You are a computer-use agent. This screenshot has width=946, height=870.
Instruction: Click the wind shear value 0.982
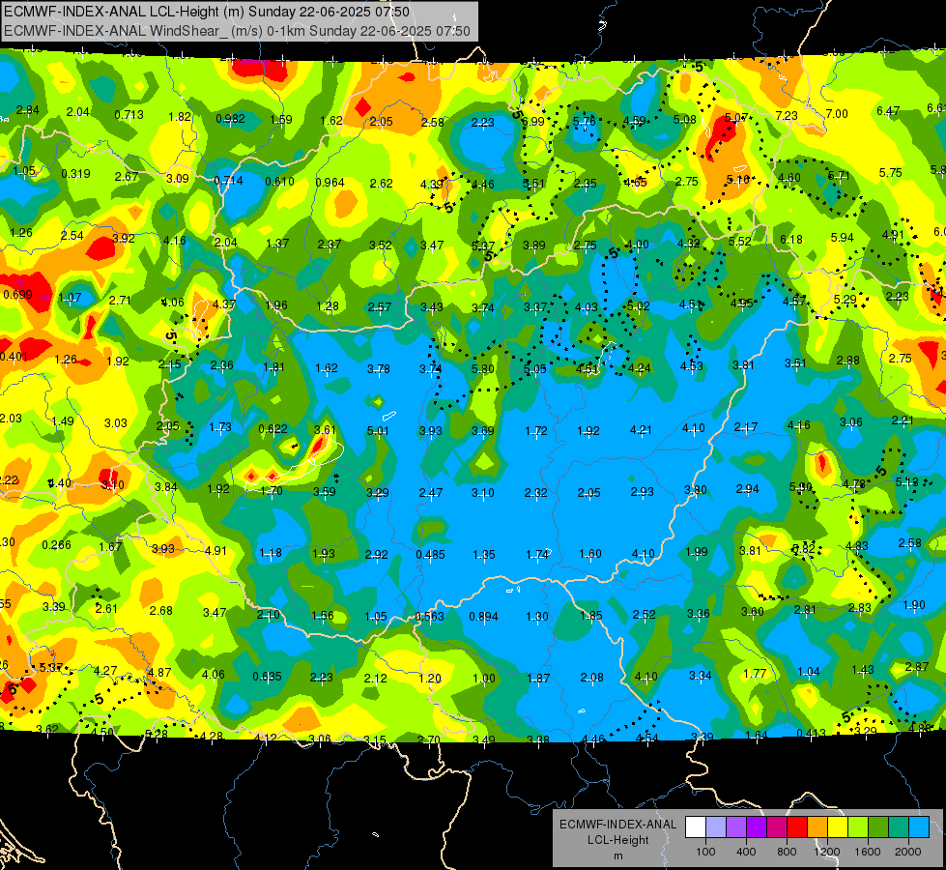231,118
